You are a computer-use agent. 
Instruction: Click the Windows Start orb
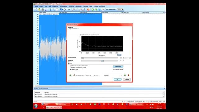tap(36, 106)
